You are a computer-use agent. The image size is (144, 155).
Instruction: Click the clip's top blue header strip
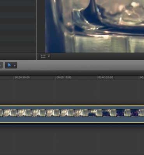coord(72,107)
